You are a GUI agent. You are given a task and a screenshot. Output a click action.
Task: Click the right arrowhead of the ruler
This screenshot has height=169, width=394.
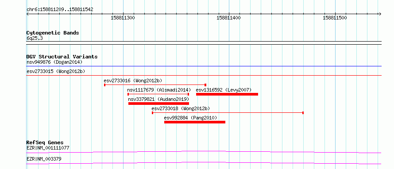point(380,14)
